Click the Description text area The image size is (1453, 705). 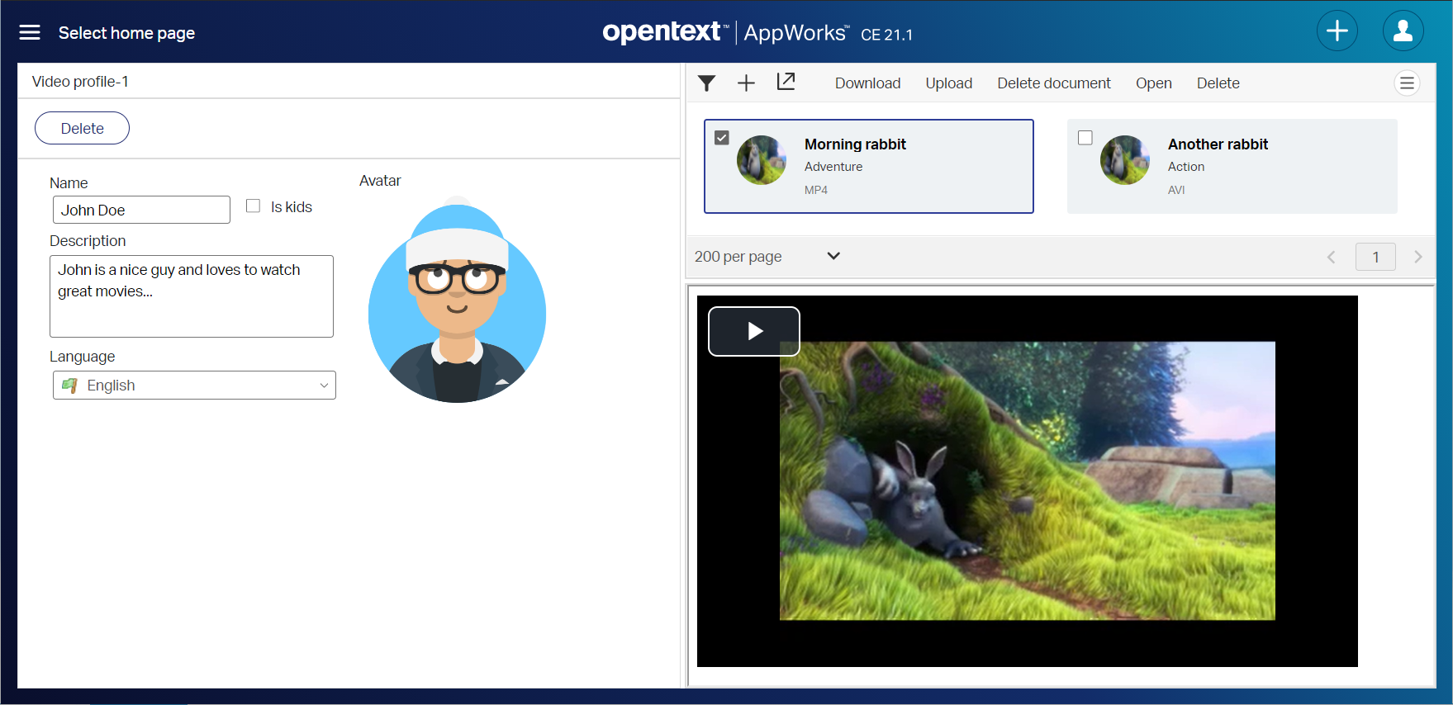point(192,296)
